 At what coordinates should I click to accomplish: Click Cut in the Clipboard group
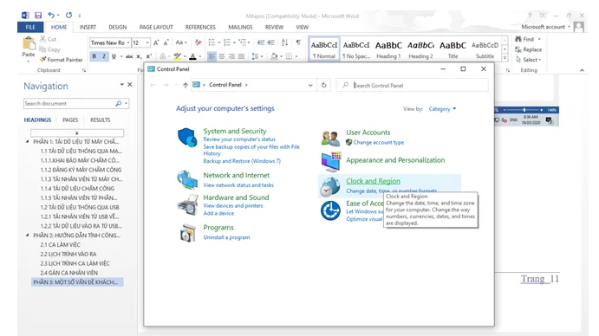49,39
